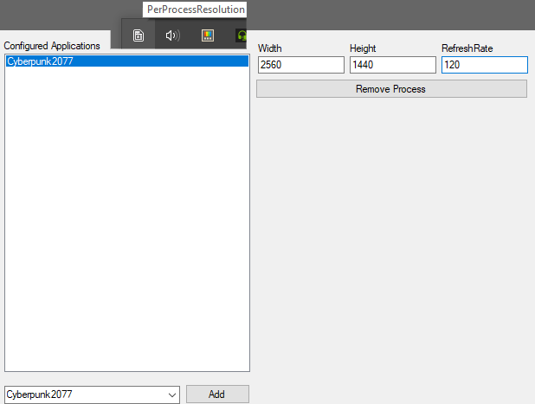This screenshot has width=535, height=404.
Task: Click the Remove Process button
Action: coord(391,89)
